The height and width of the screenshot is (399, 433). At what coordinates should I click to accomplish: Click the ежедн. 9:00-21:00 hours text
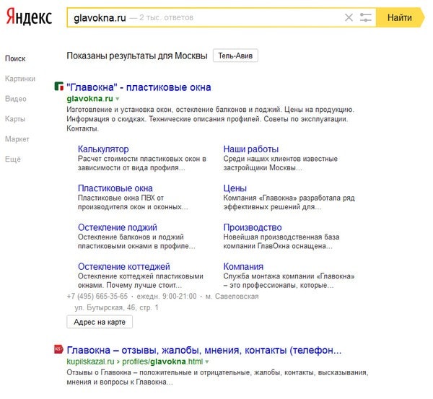(x=167, y=297)
